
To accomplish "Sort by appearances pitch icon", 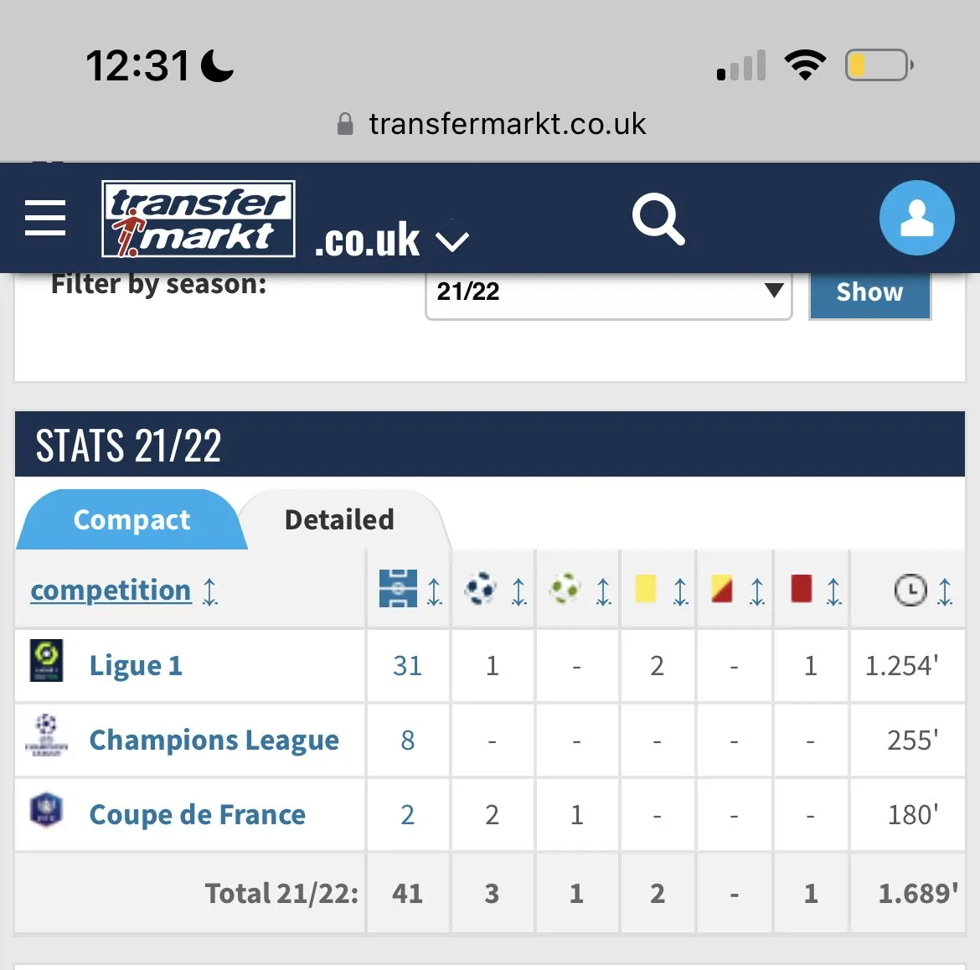I will (399, 589).
